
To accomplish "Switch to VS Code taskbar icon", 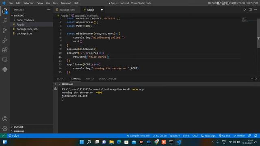I will pos(179,142).
